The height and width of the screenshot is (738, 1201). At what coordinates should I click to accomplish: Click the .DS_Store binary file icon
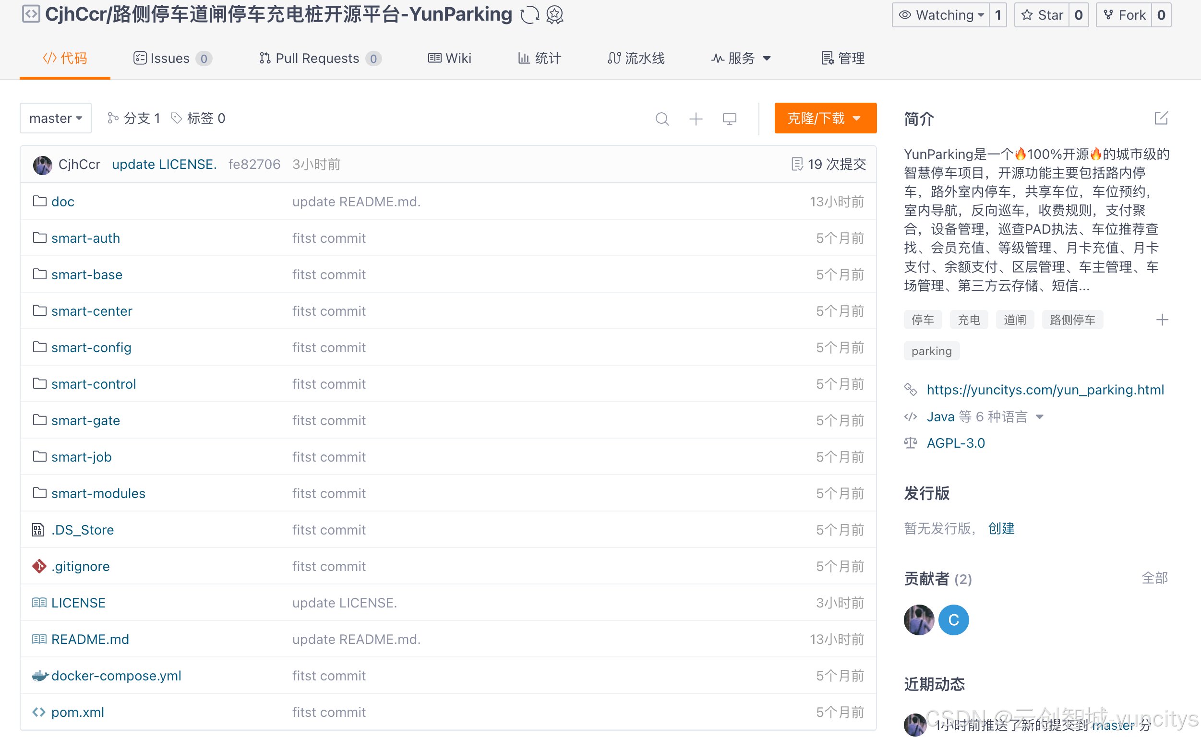point(38,530)
